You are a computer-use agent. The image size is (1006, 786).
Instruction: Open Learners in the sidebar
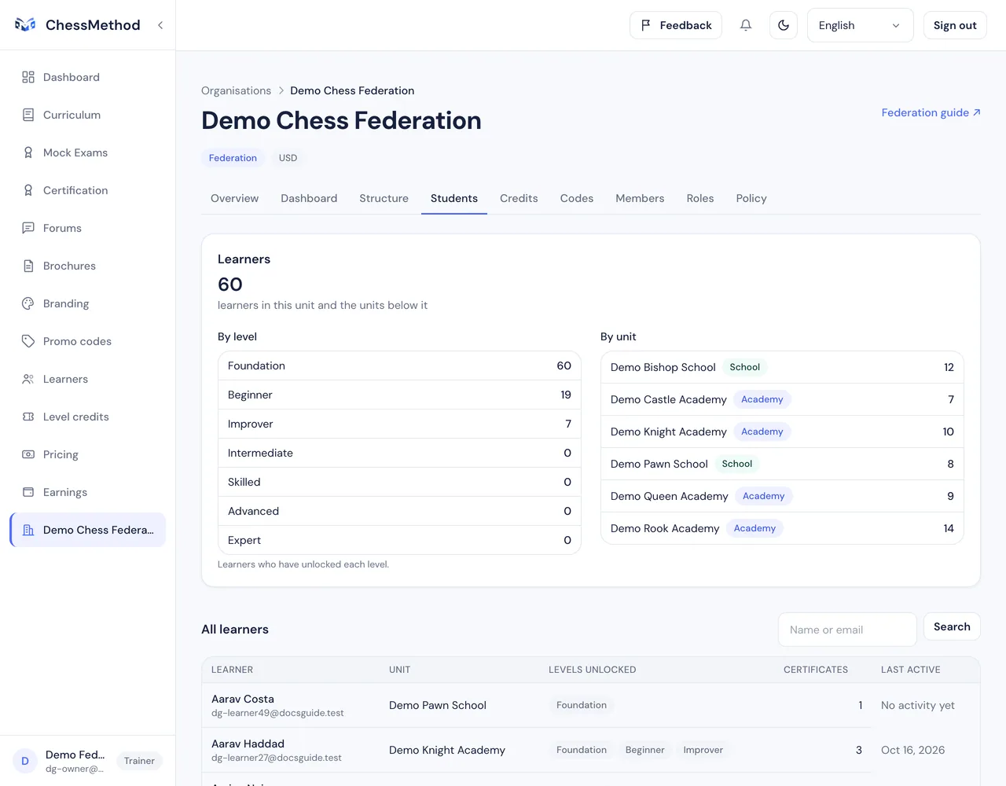tap(87, 379)
